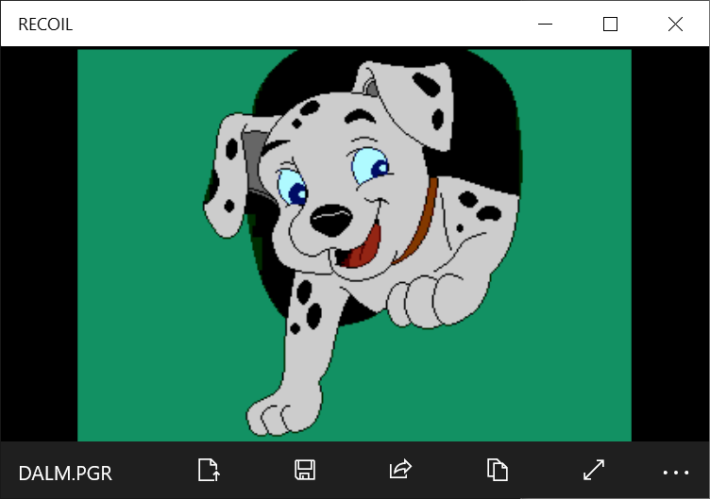Click the DALM.PGR filename label
Image resolution: width=710 pixels, height=499 pixels.
(65, 473)
